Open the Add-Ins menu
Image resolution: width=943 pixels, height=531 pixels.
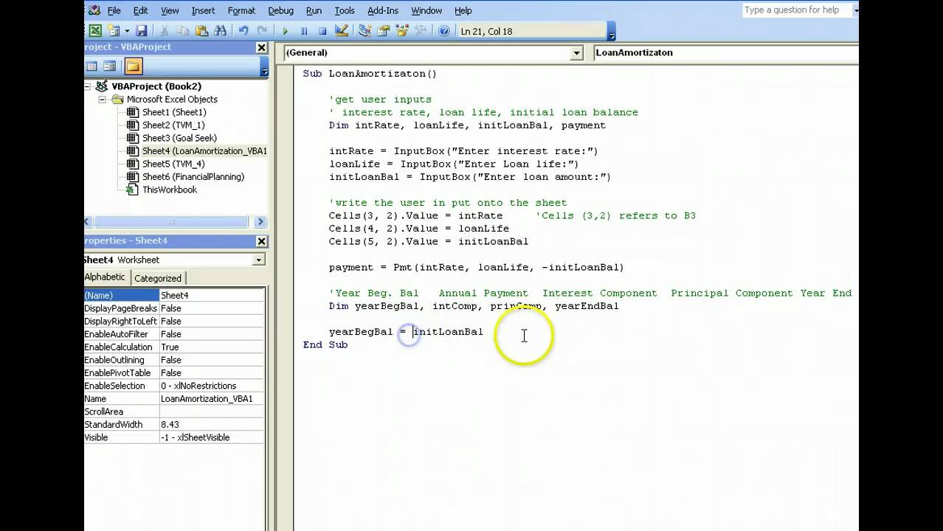click(x=382, y=10)
